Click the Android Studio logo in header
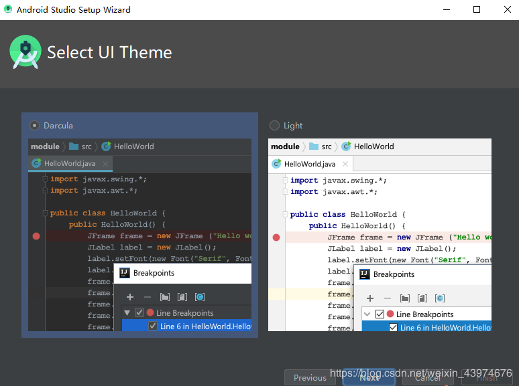 point(25,52)
